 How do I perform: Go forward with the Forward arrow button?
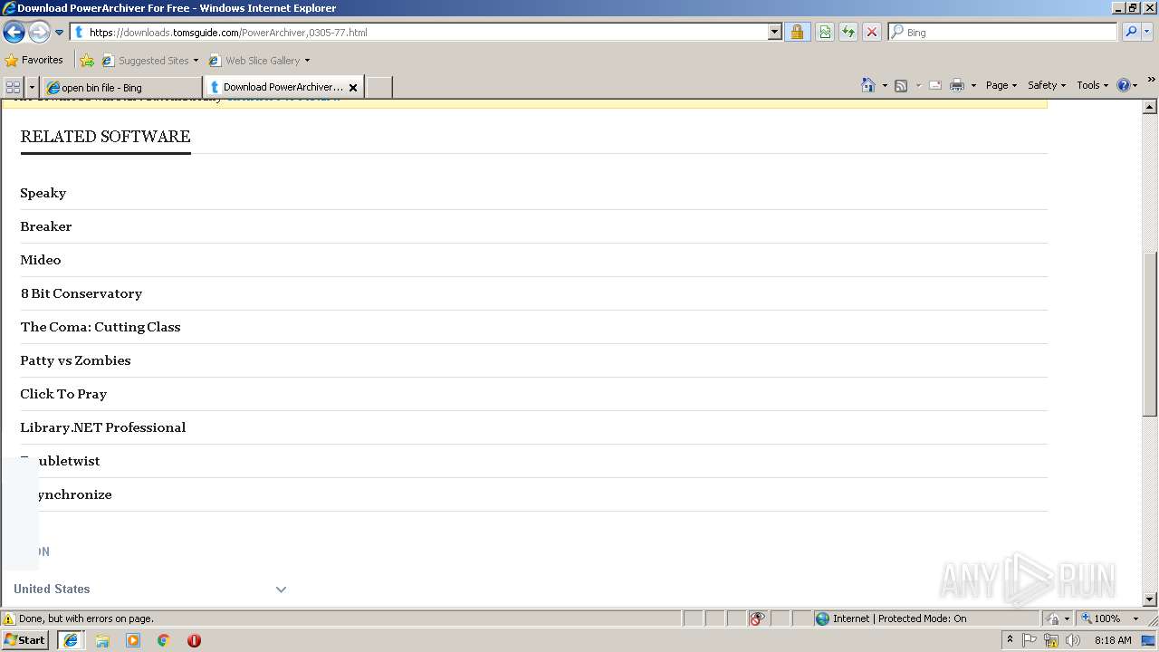tap(39, 33)
